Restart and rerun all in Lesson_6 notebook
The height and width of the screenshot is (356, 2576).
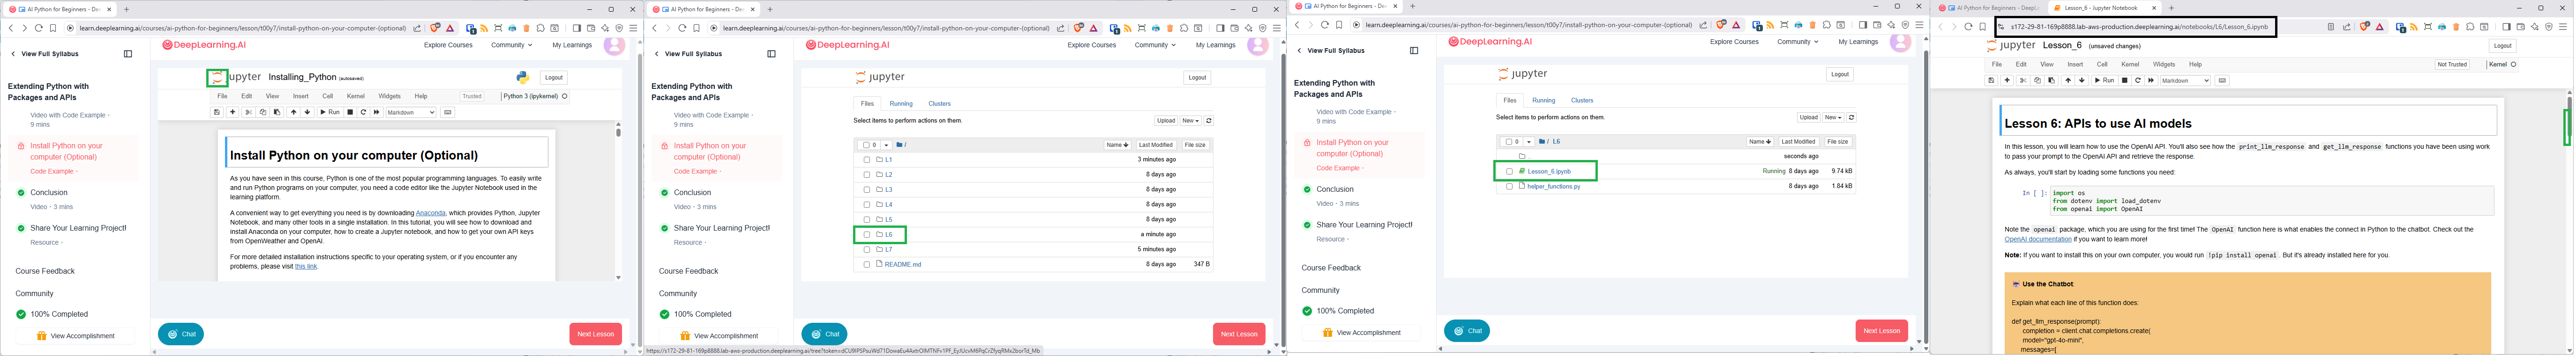(x=2151, y=81)
